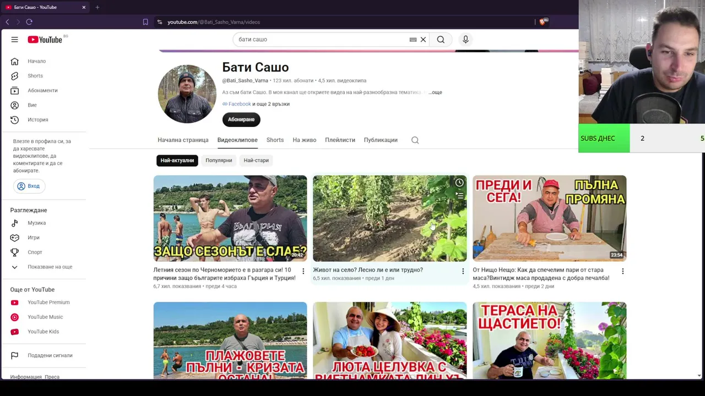
Task: Open the Информация footer link
Action: 26,377
